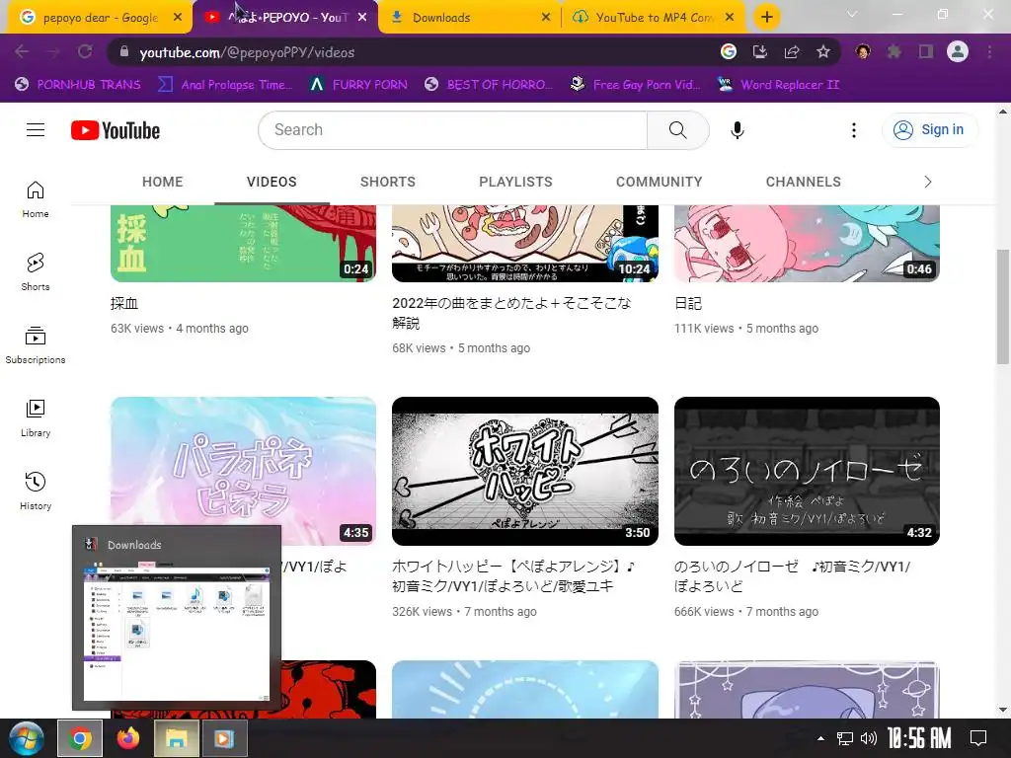
Task: Open Chrome three-dot menu
Action: tap(989, 51)
